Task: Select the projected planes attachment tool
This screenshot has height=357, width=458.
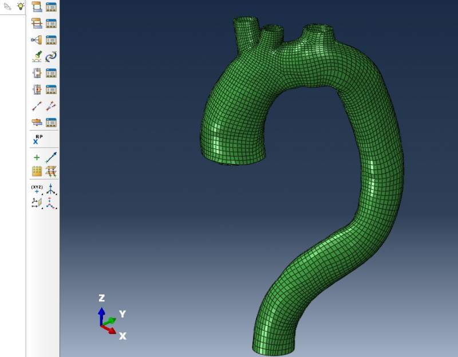Action: coord(51,171)
